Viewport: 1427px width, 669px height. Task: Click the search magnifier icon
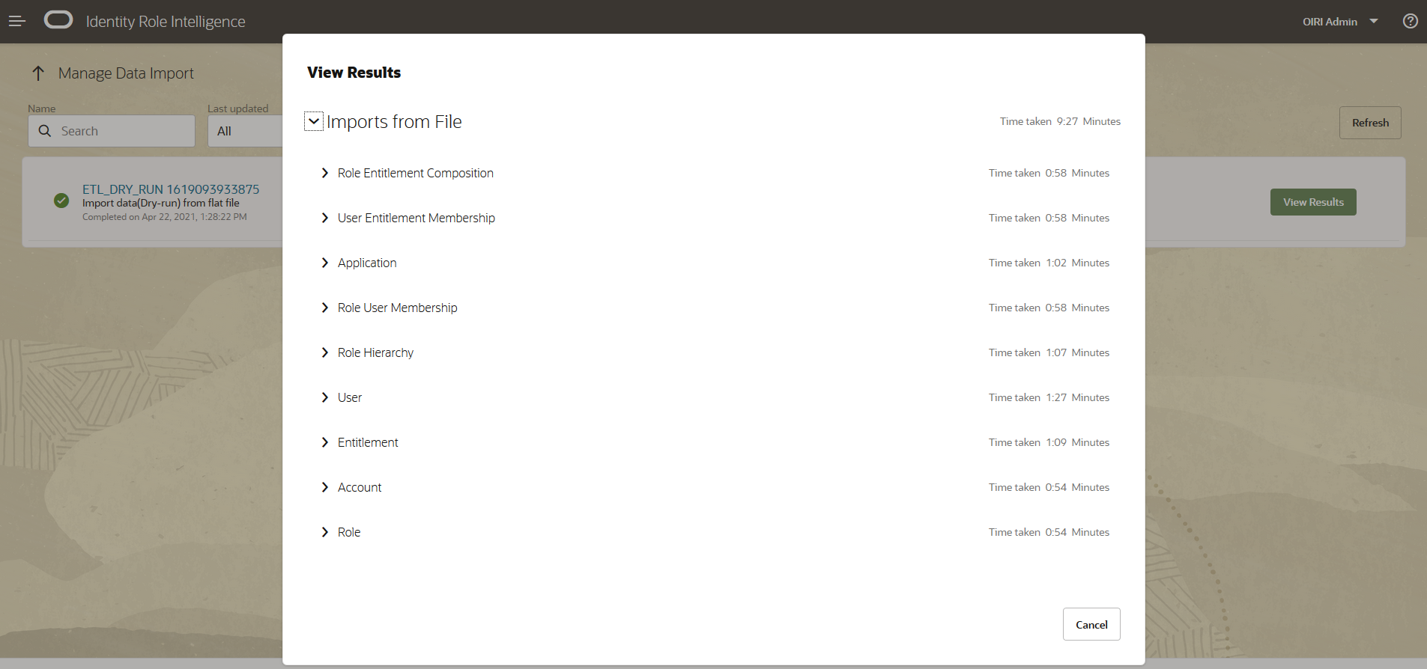45,131
